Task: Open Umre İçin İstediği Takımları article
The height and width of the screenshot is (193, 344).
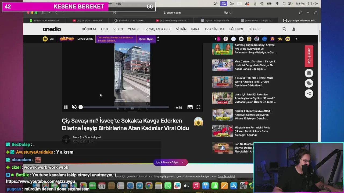Action: coord(255,98)
